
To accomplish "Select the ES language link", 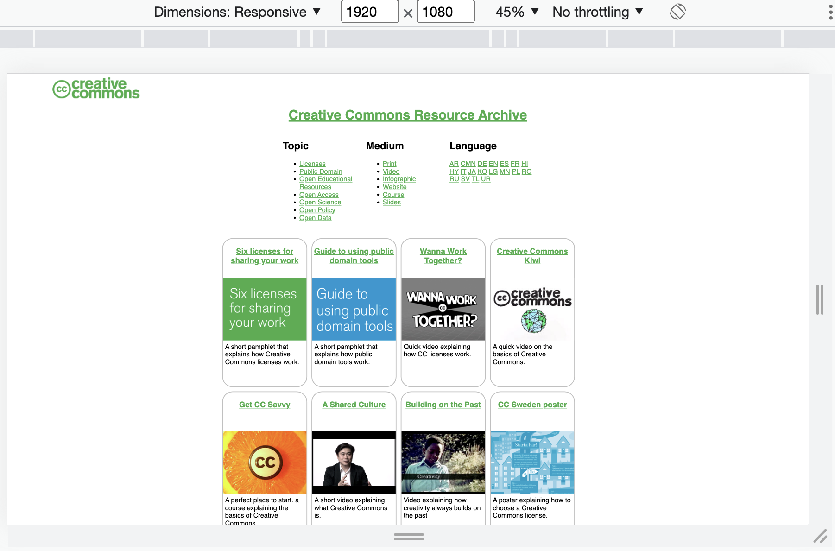I will pyautogui.click(x=504, y=164).
